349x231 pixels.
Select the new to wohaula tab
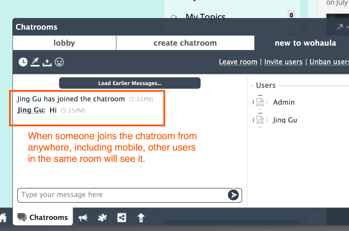pos(305,43)
